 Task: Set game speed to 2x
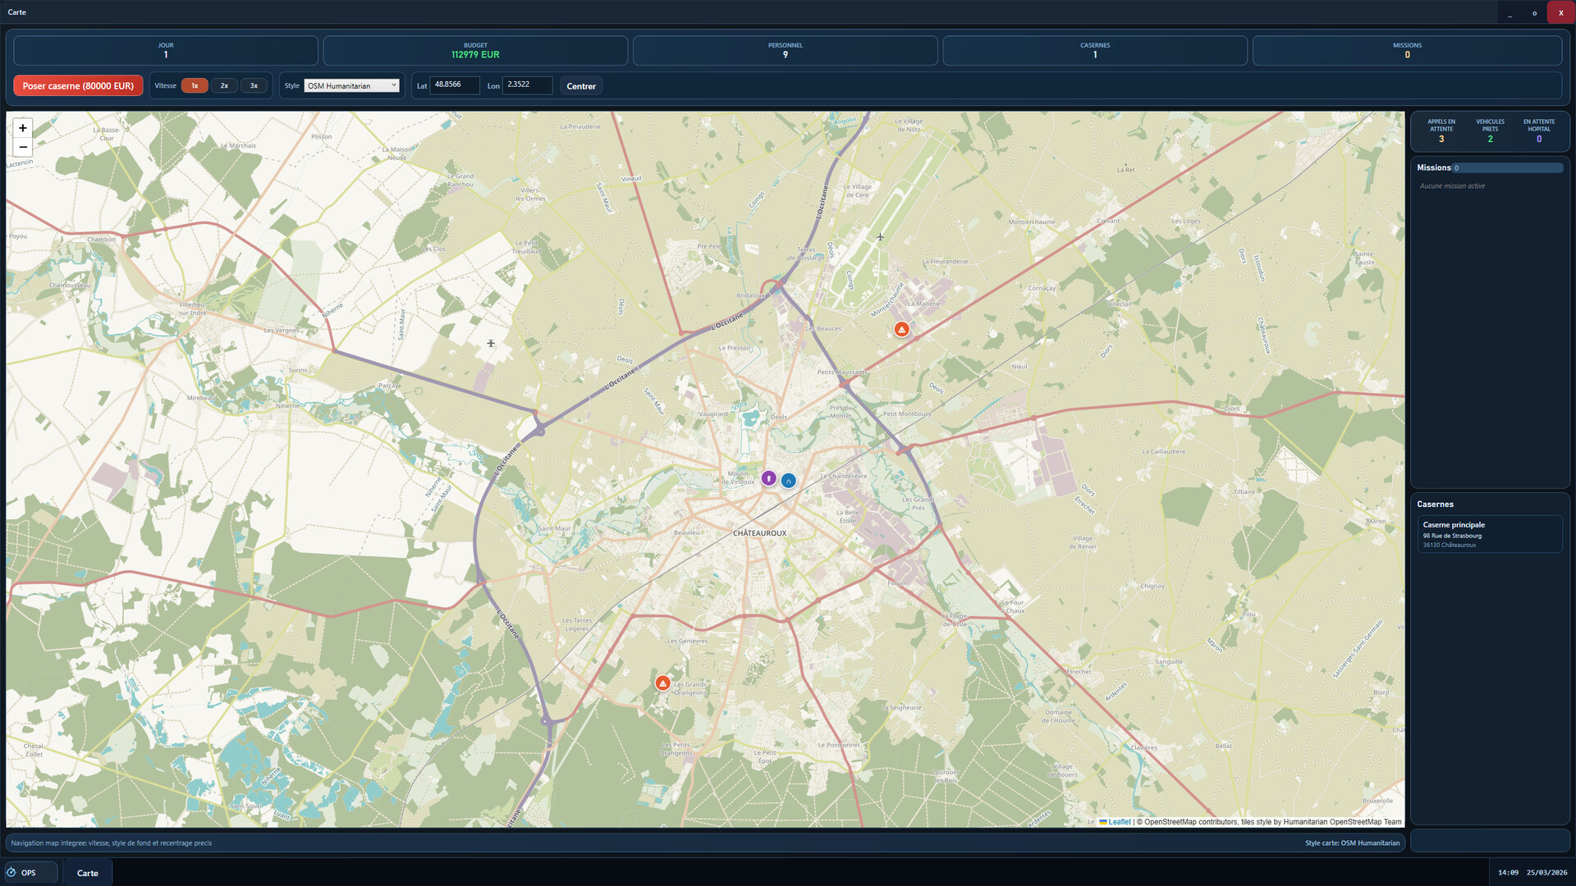click(x=224, y=85)
